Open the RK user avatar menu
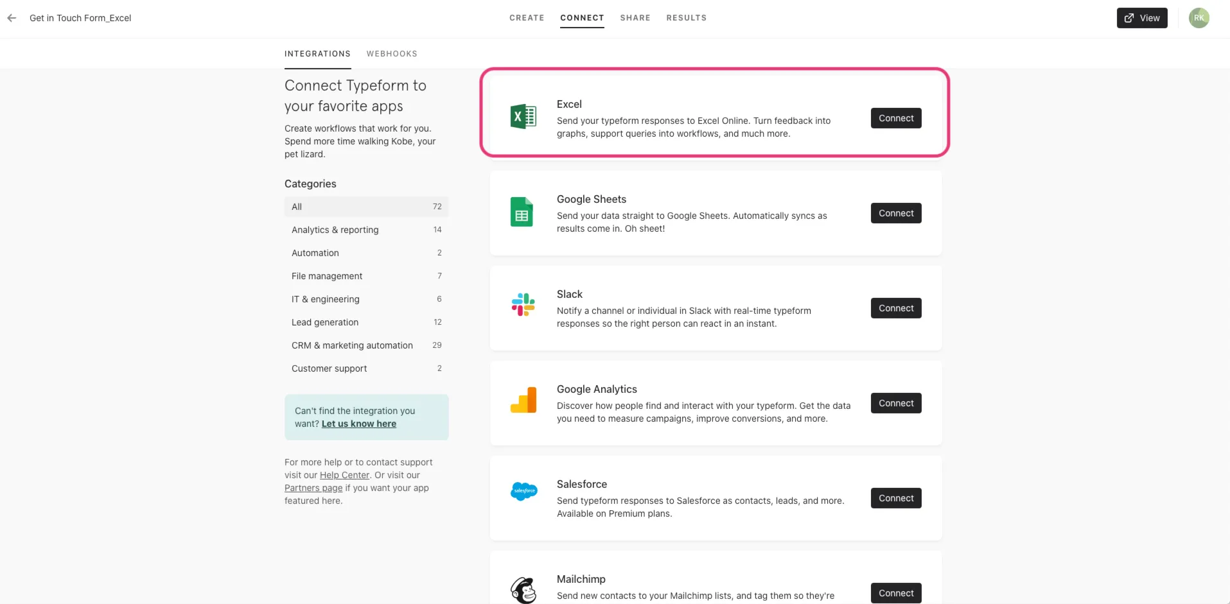This screenshot has width=1230, height=604. 1199,18
